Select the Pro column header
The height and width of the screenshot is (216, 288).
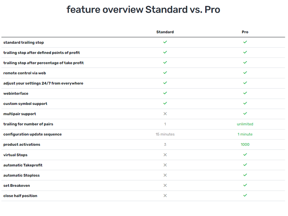pyautogui.click(x=245, y=32)
